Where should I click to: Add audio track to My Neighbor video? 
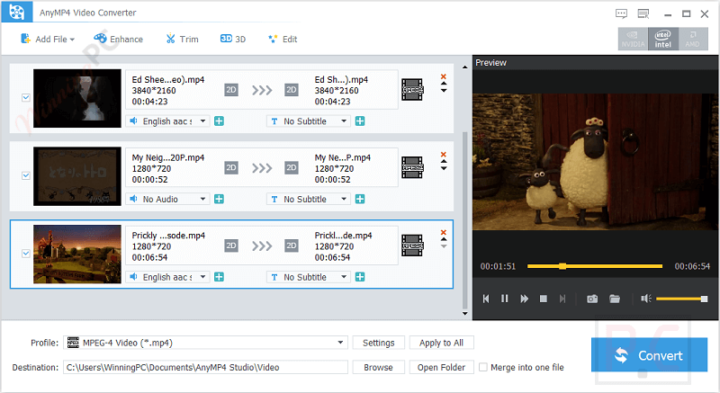219,199
